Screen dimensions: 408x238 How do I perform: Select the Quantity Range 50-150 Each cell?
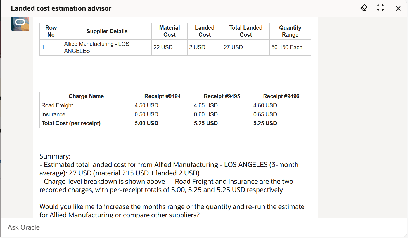pyautogui.click(x=286, y=47)
